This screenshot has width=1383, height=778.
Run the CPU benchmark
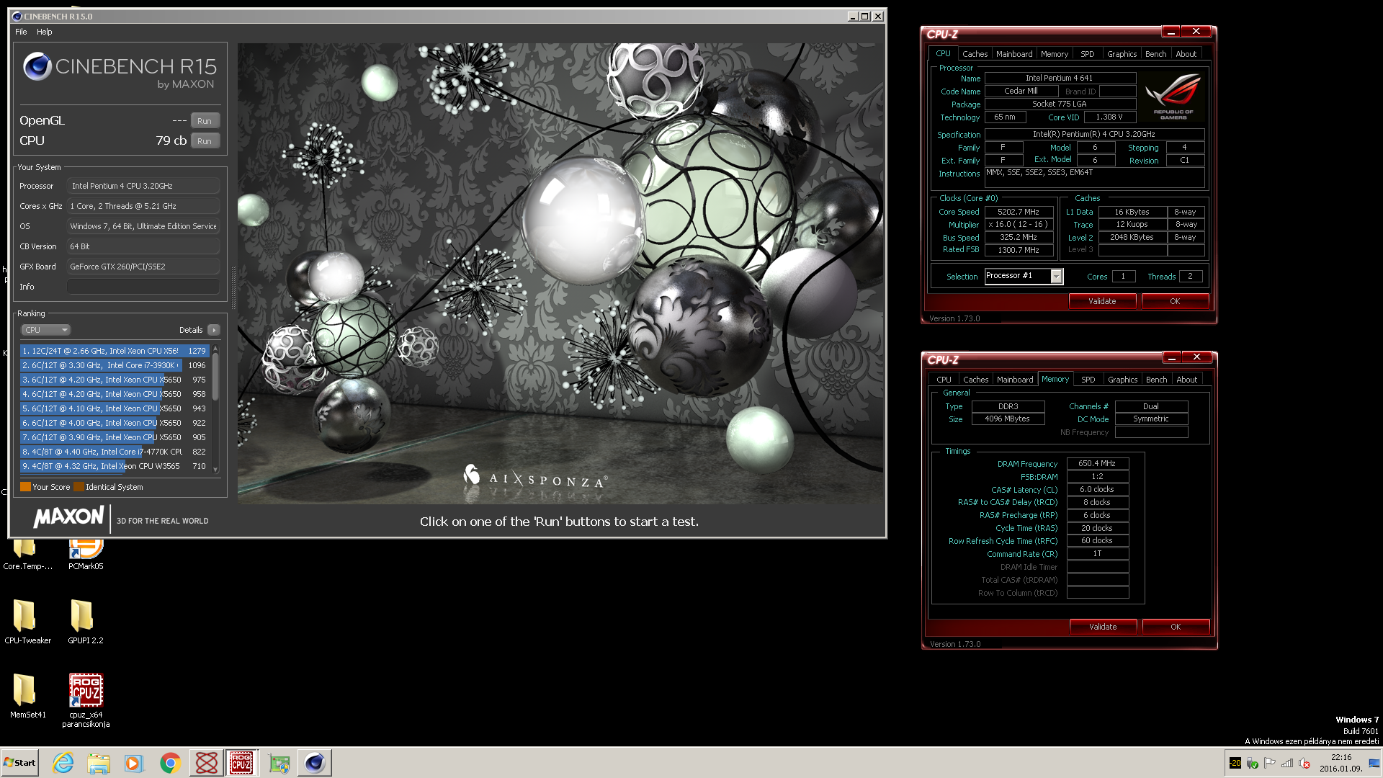click(x=205, y=141)
